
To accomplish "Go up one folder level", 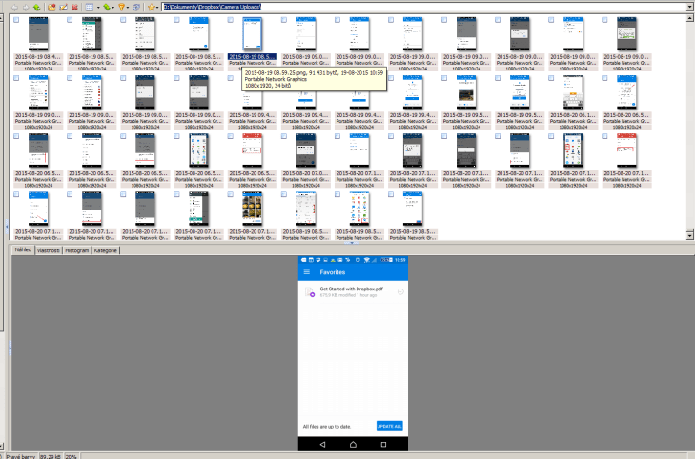I will tap(36, 7).
